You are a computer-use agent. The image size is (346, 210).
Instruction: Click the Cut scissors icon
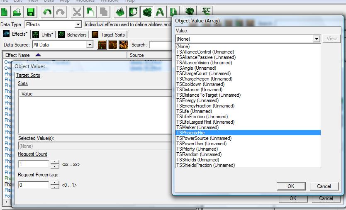77,12
